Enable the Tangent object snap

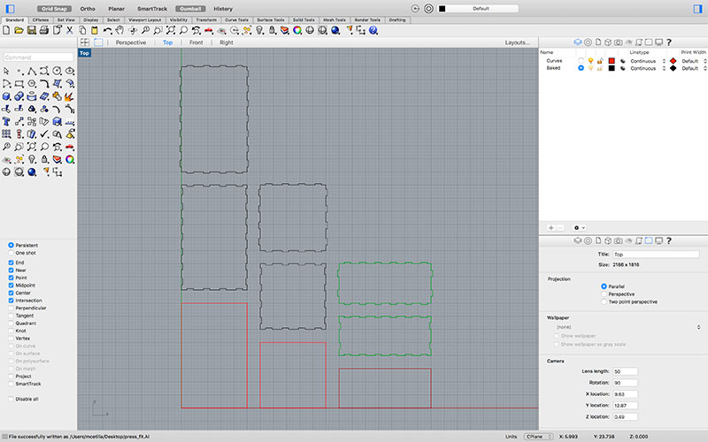(11, 316)
